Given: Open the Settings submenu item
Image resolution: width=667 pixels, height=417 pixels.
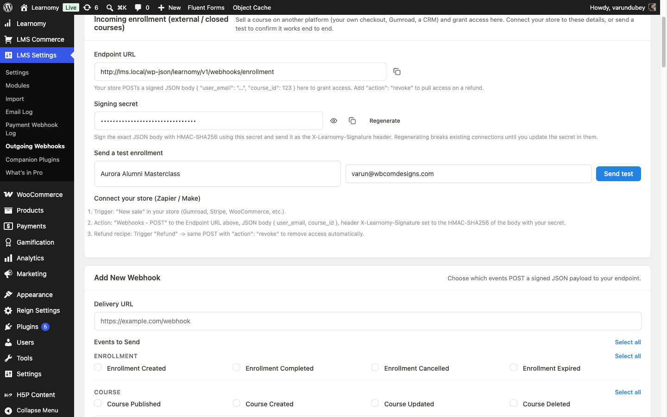Looking at the screenshot, I should click(17, 73).
